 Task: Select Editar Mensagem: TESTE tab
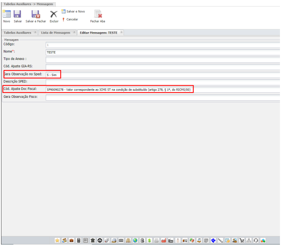[x=99, y=32]
